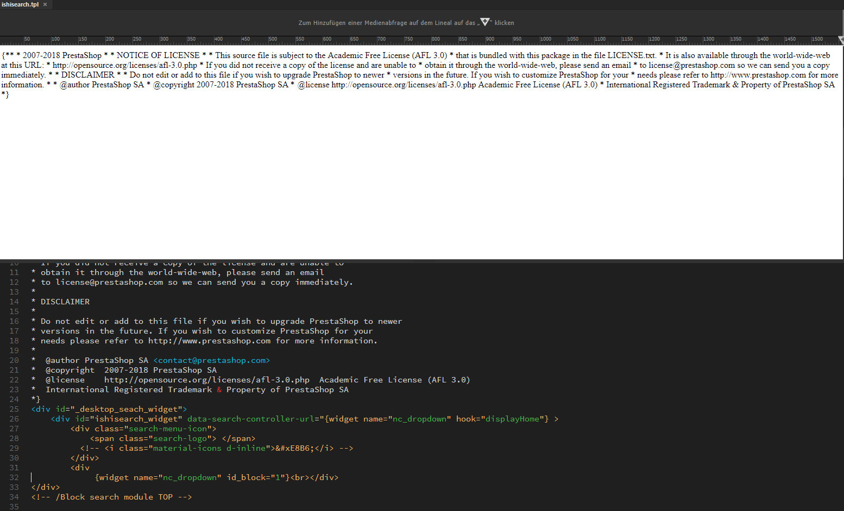Viewport: 844px width, 511px height.
Task: Click "http://www.prestashop.com" on code line 18
Action: pyautogui.click(x=209, y=341)
